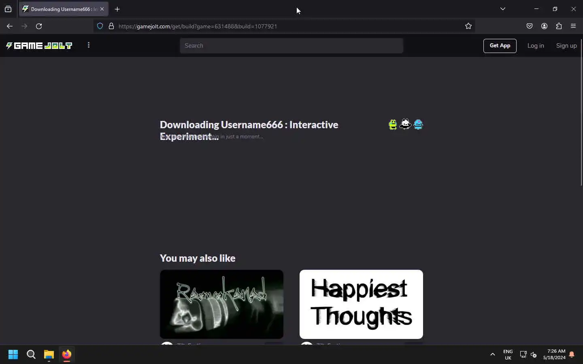Open the Sign up link
The width and height of the screenshot is (583, 364).
pos(566,46)
